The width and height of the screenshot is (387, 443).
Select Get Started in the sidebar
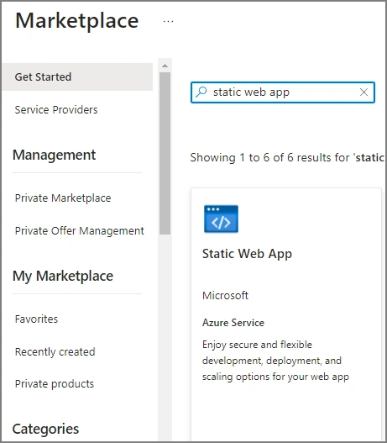point(77,76)
